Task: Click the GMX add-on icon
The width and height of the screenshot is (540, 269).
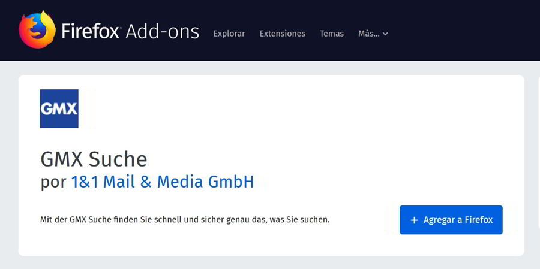Action: (x=59, y=108)
